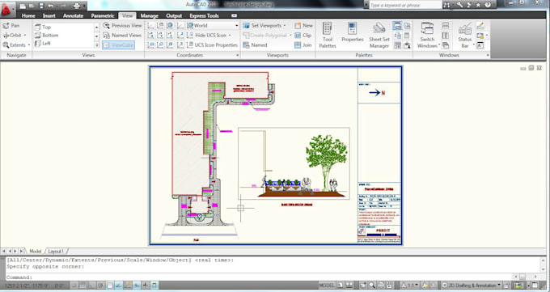
Task: Open Tool Palettes
Action: click(x=328, y=35)
